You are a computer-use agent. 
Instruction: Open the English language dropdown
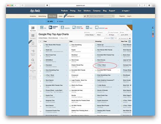pyautogui.click(x=126, y=11)
